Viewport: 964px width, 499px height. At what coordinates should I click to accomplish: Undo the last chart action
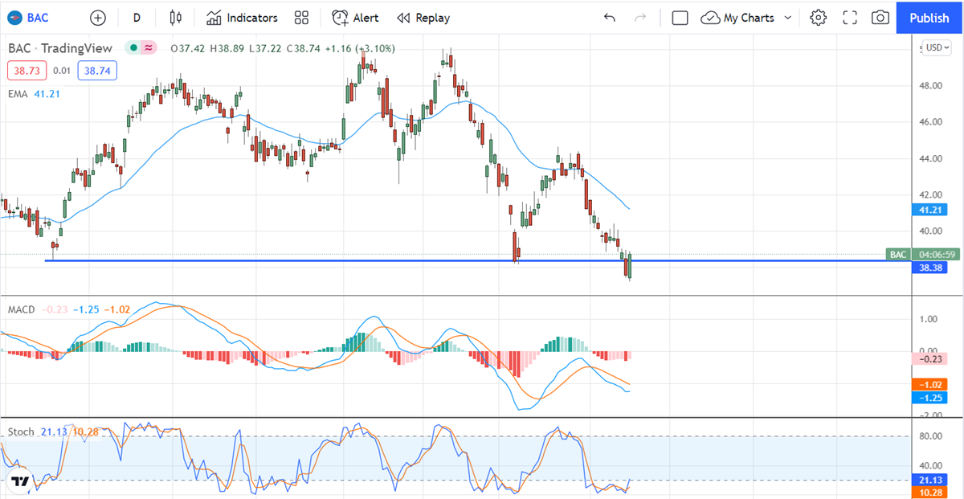610,18
